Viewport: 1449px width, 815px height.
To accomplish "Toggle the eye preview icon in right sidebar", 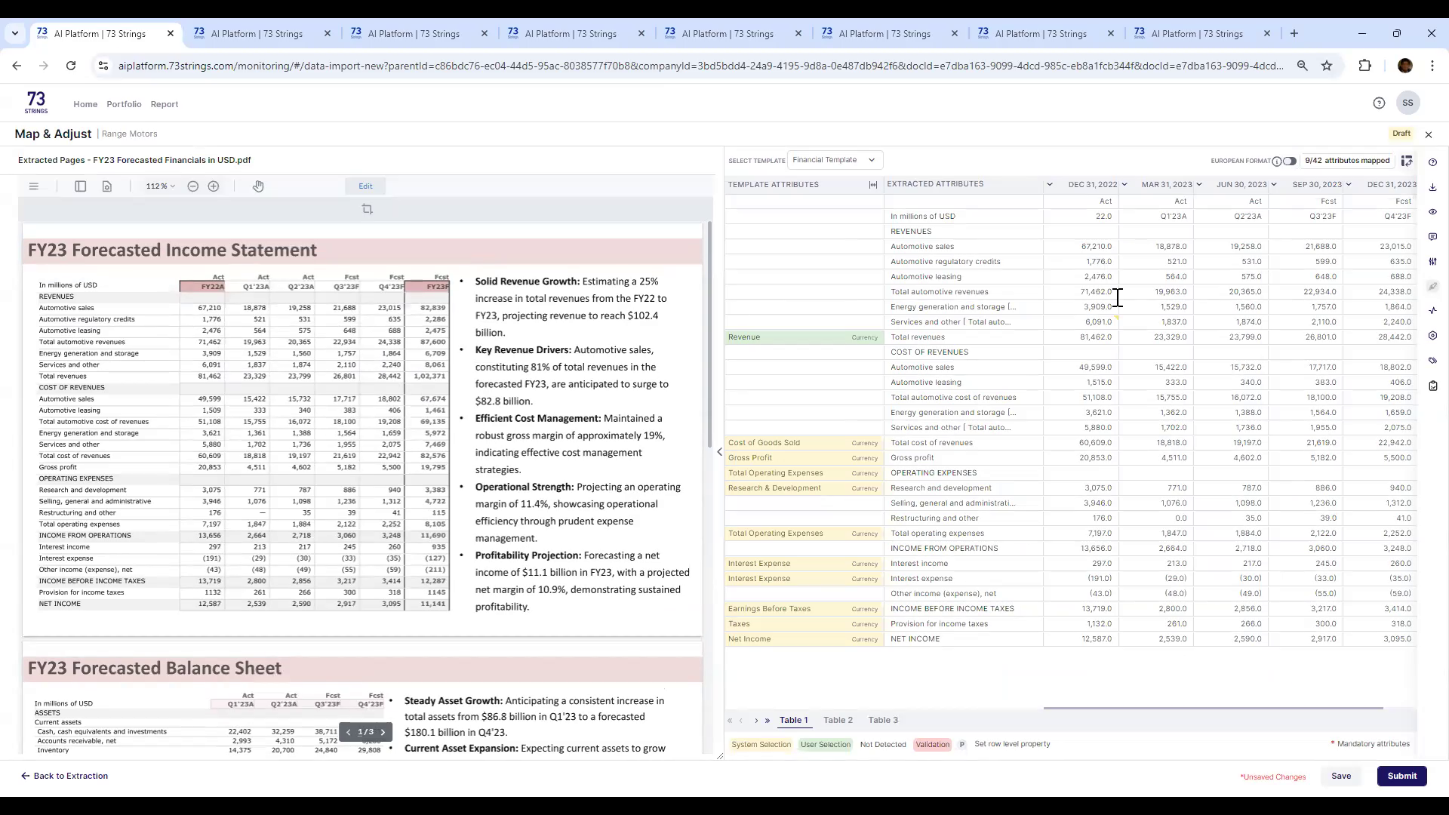I will point(1432,212).
